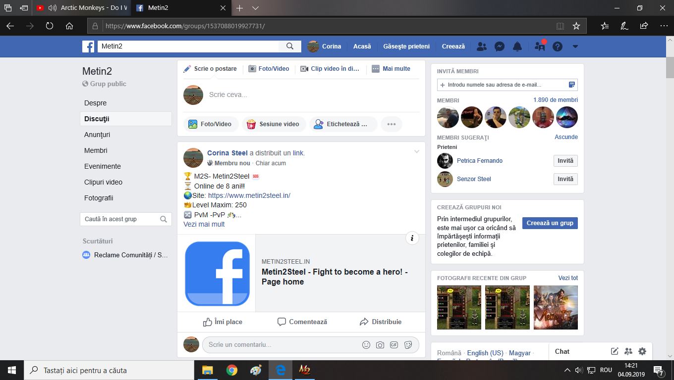Viewport: 674px width, 380px height.
Task: Click the Add notes pen icon in Edge
Action: (x=624, y=26)
